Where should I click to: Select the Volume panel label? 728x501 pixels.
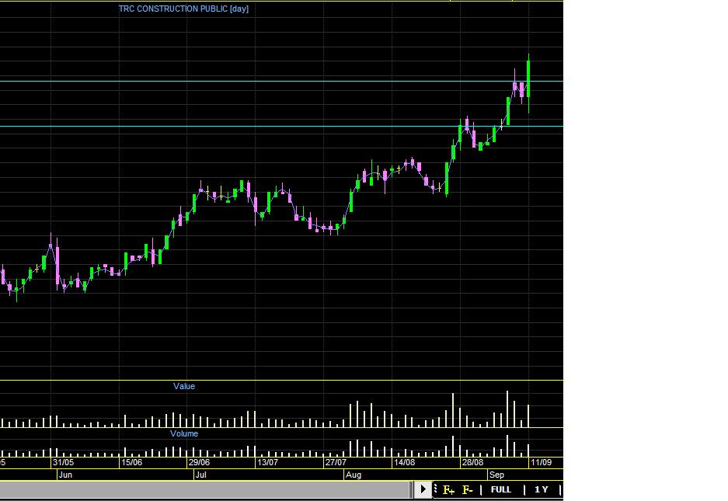[x=184, y=433]
